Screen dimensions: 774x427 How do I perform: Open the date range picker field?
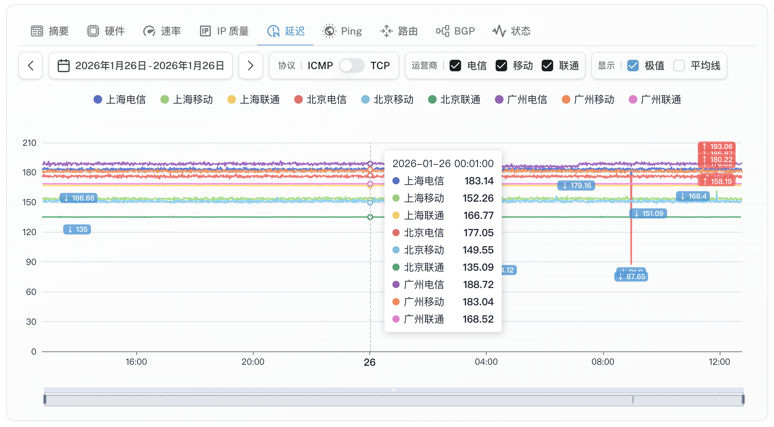tap(141, 66)
